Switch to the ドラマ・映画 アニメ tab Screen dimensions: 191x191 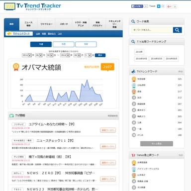pos(81,24)
